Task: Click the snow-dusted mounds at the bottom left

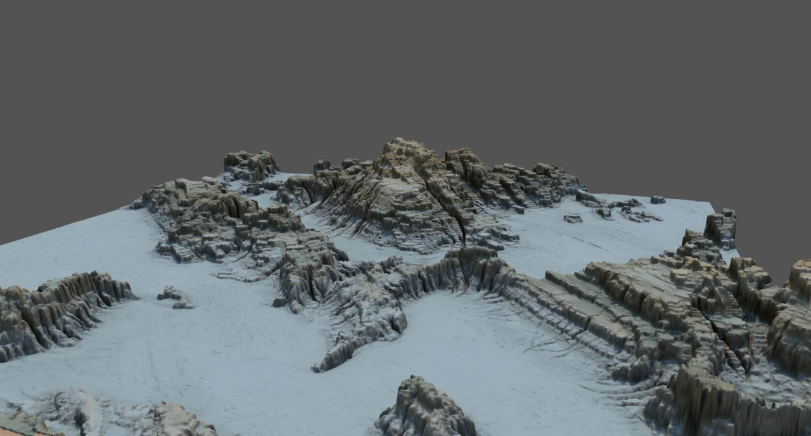Action: 95,412
